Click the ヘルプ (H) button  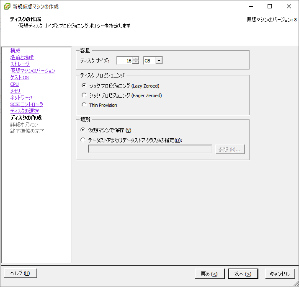click(x=21, y=273)
